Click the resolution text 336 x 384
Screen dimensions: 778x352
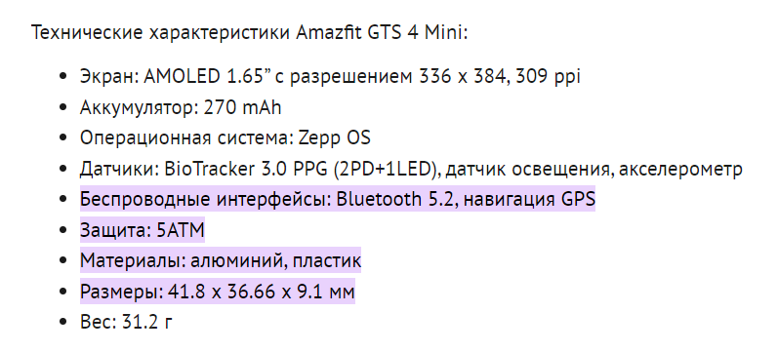point(464,76)
